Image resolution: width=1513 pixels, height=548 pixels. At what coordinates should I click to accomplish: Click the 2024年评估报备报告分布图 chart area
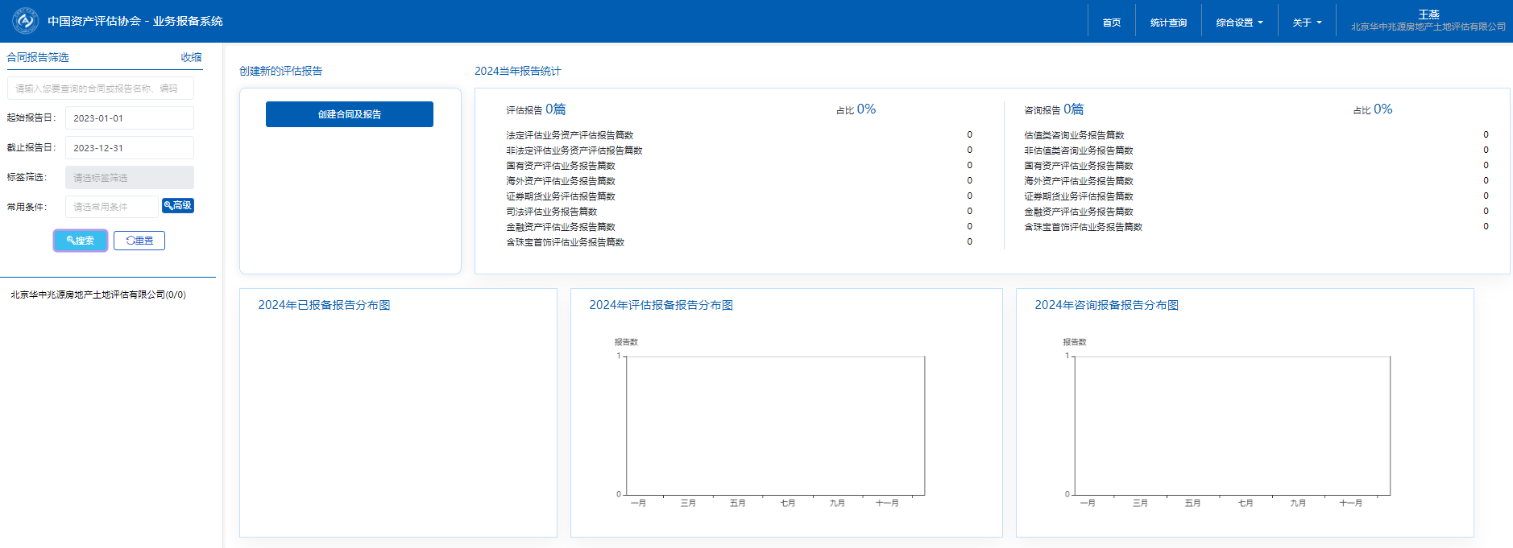(x=775, y=426)
